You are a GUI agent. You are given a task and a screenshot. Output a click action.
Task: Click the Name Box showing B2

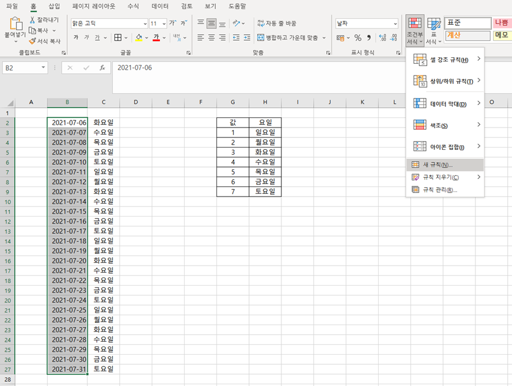pos(21,68)
